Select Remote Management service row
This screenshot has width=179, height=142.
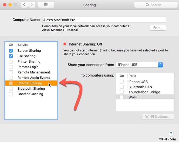click(31, 72)
